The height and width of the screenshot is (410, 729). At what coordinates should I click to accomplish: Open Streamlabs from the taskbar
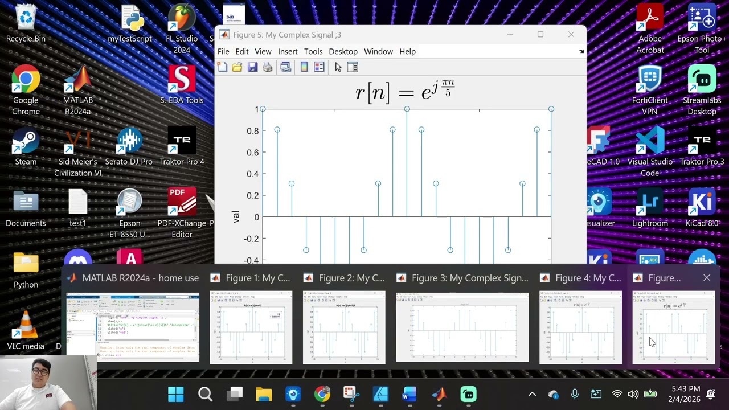[468, 394]
